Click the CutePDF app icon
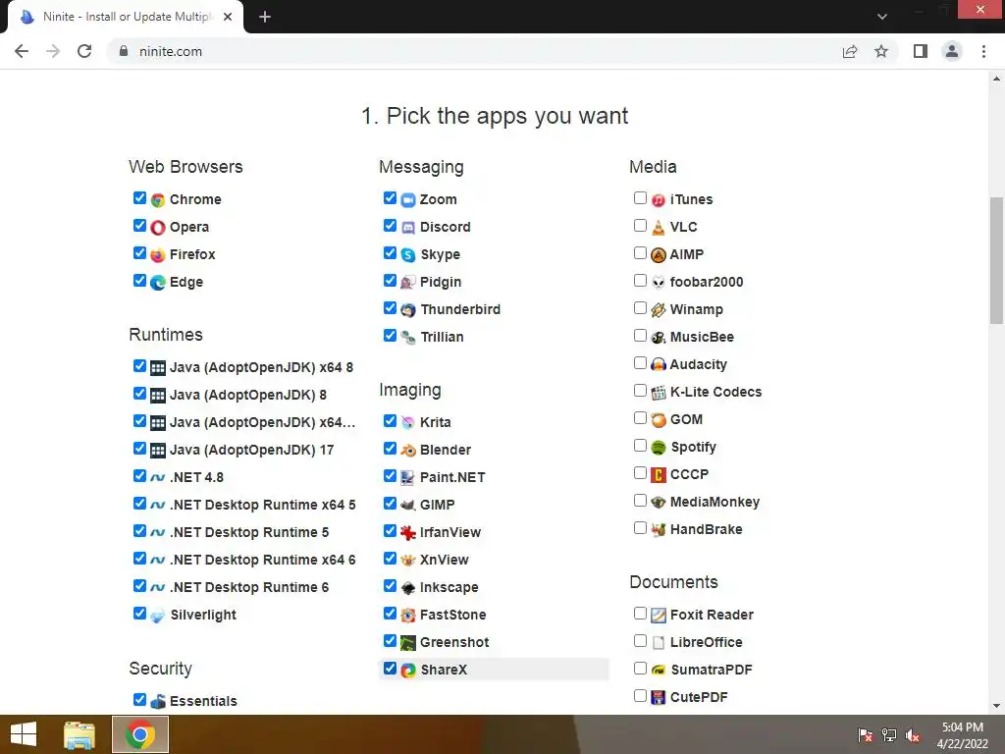Screen dimensions: 1005x754 pos(659,698)
